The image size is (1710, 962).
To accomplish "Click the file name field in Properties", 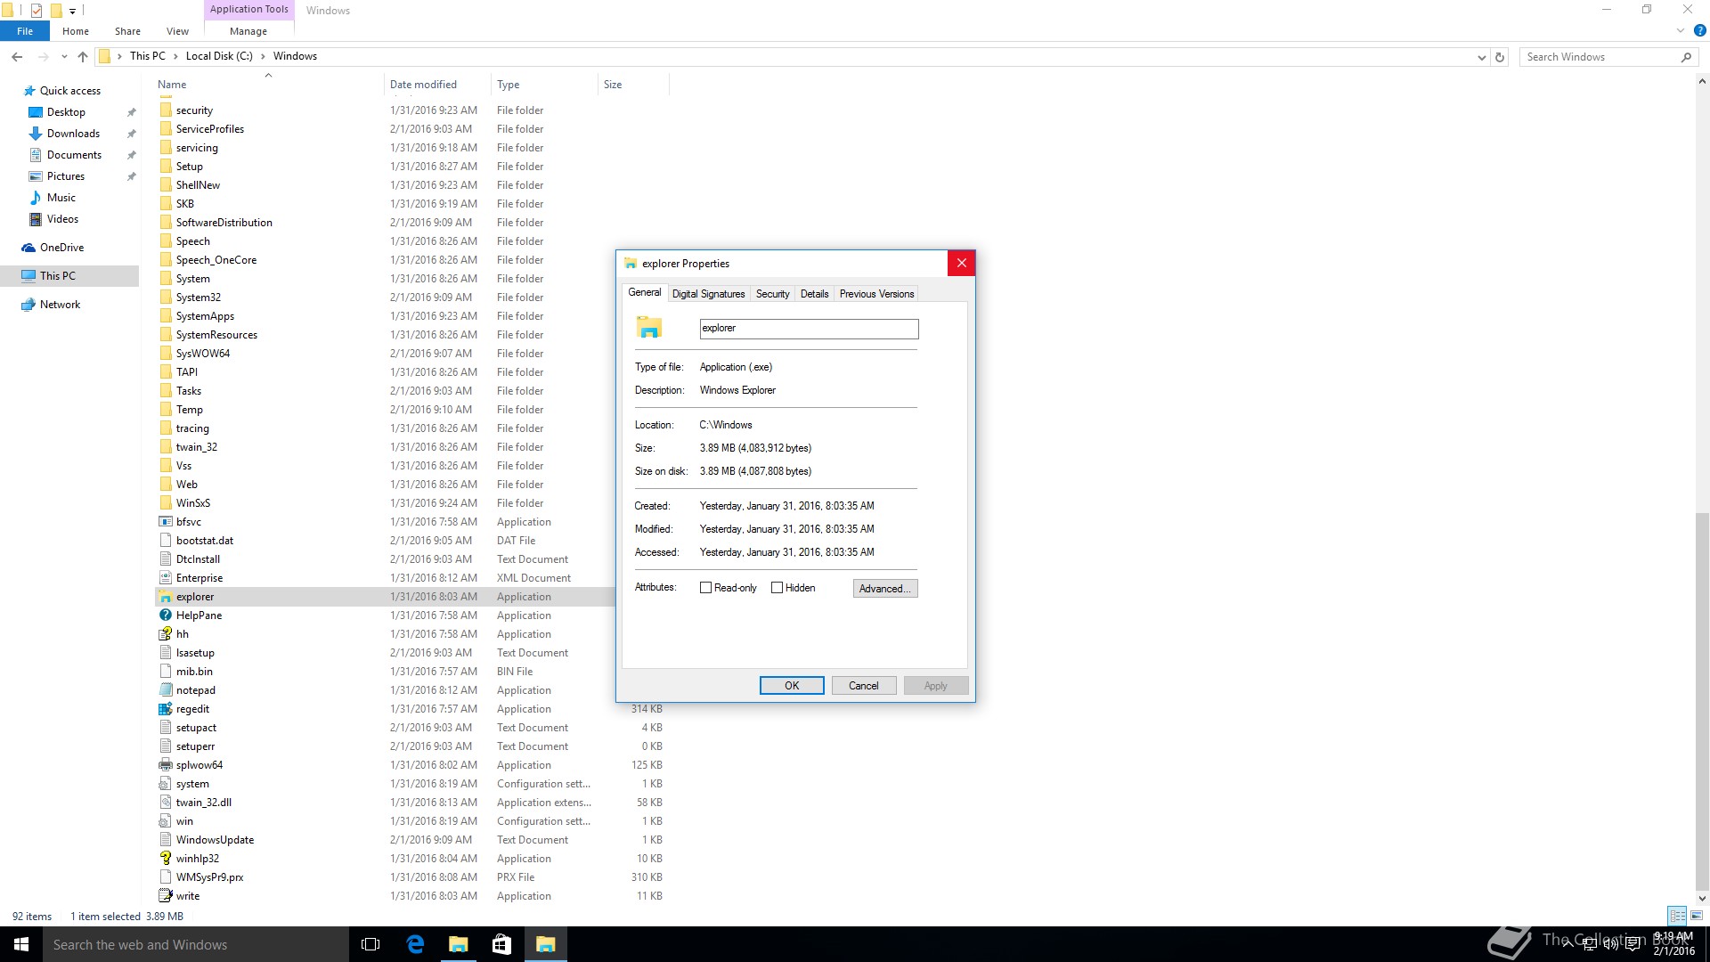I will [x=809, y=329].
